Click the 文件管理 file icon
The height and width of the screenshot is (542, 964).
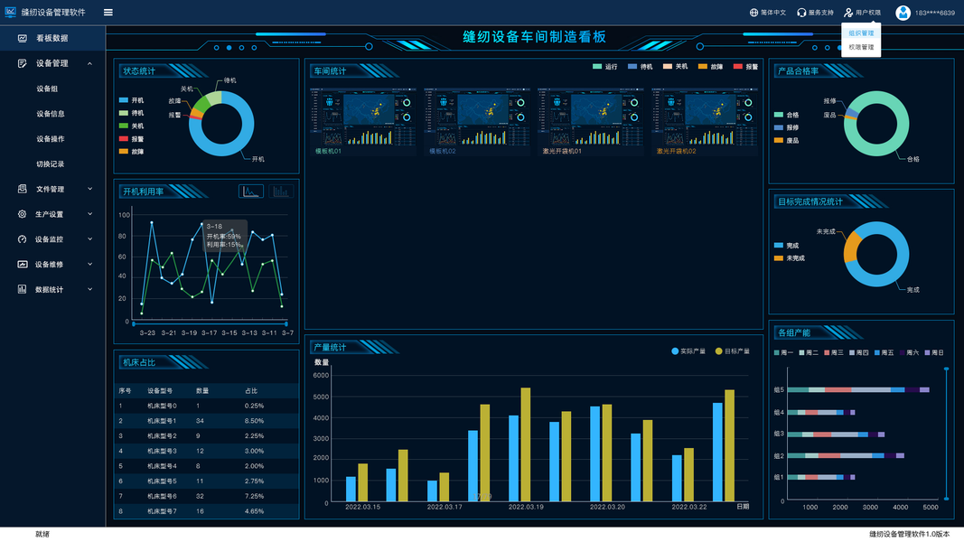point(22,189)
